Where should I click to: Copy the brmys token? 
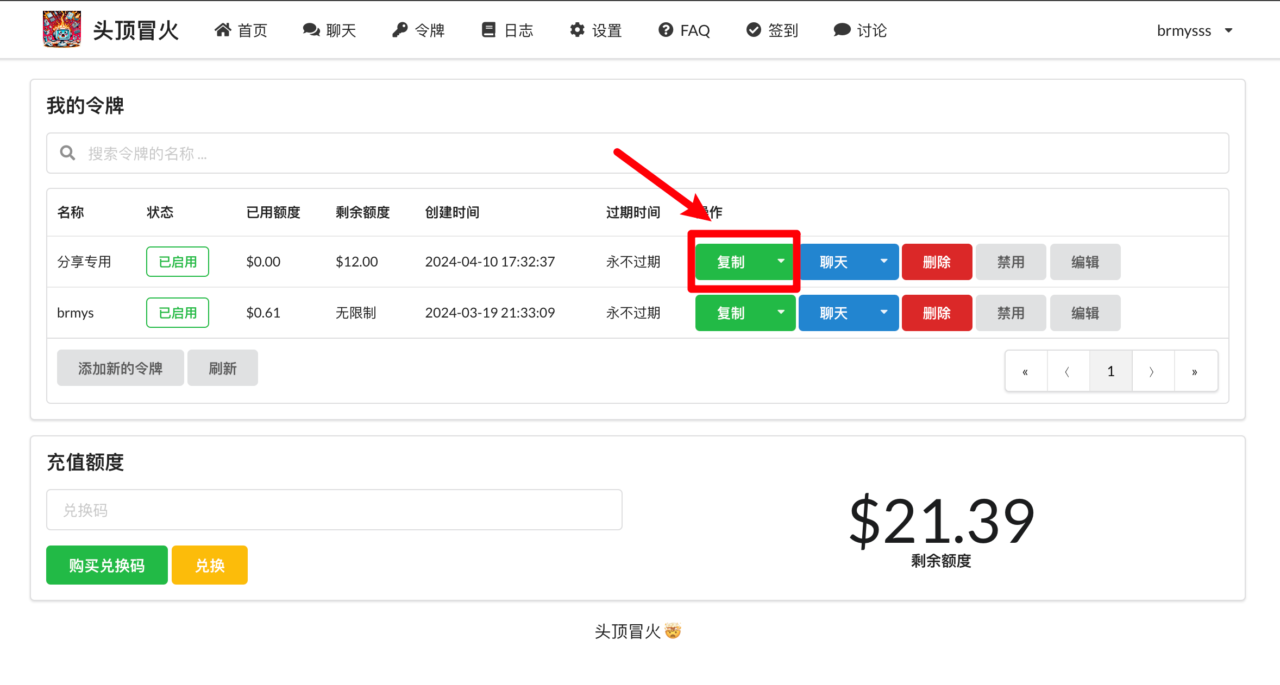[x=731, y=313]
